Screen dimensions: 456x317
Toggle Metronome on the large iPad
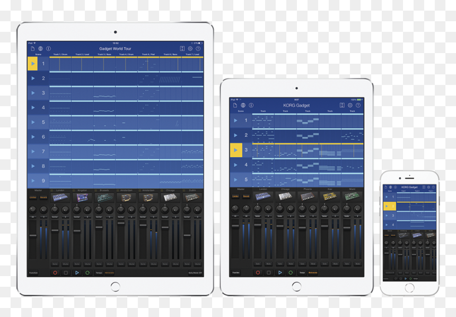click(x=109, y=273)
